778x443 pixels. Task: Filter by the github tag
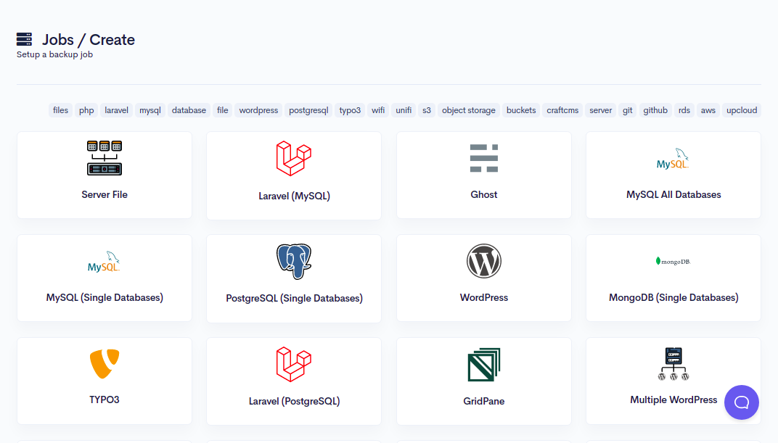(x=655, y=110)
